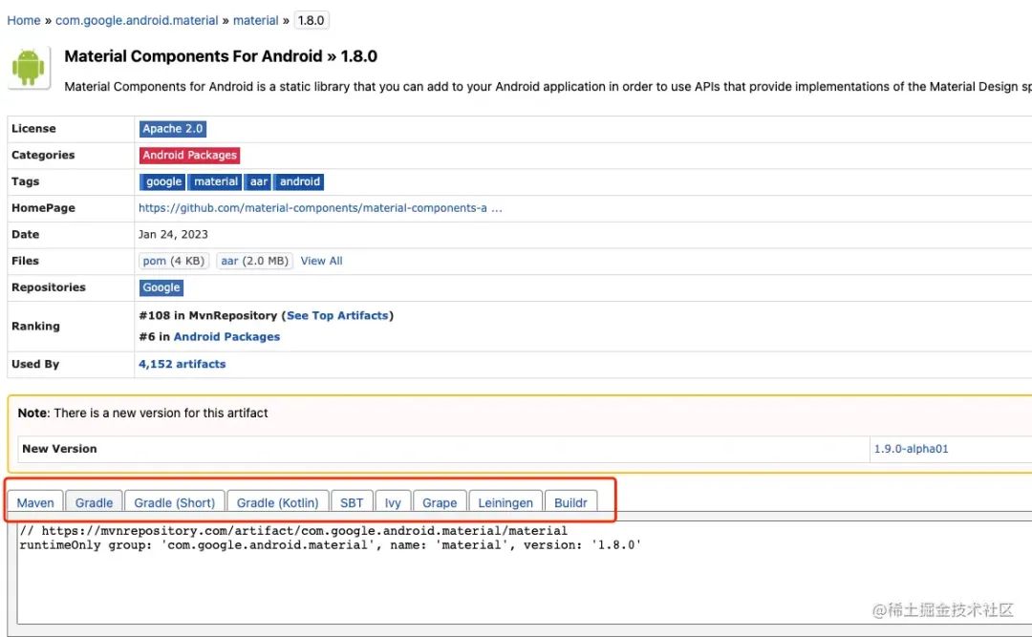Open Android Packages ranking link

(x=226, y=336)
